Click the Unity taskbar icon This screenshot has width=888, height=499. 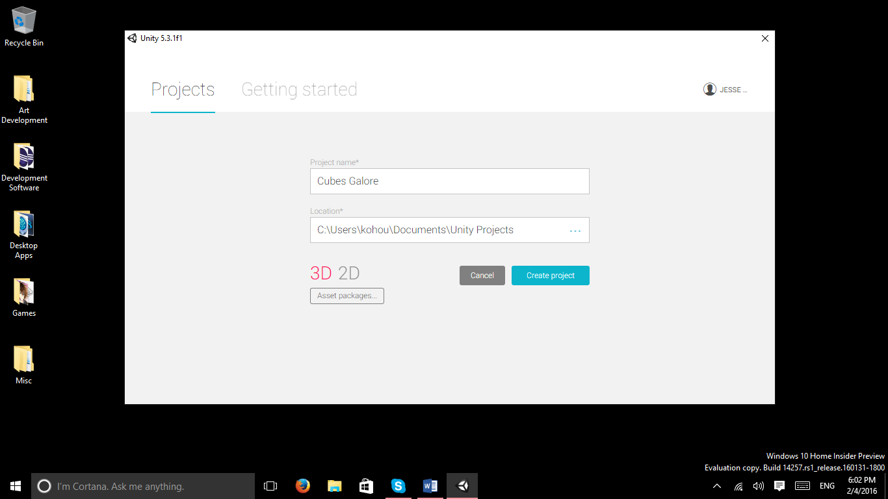coord(462,486)
